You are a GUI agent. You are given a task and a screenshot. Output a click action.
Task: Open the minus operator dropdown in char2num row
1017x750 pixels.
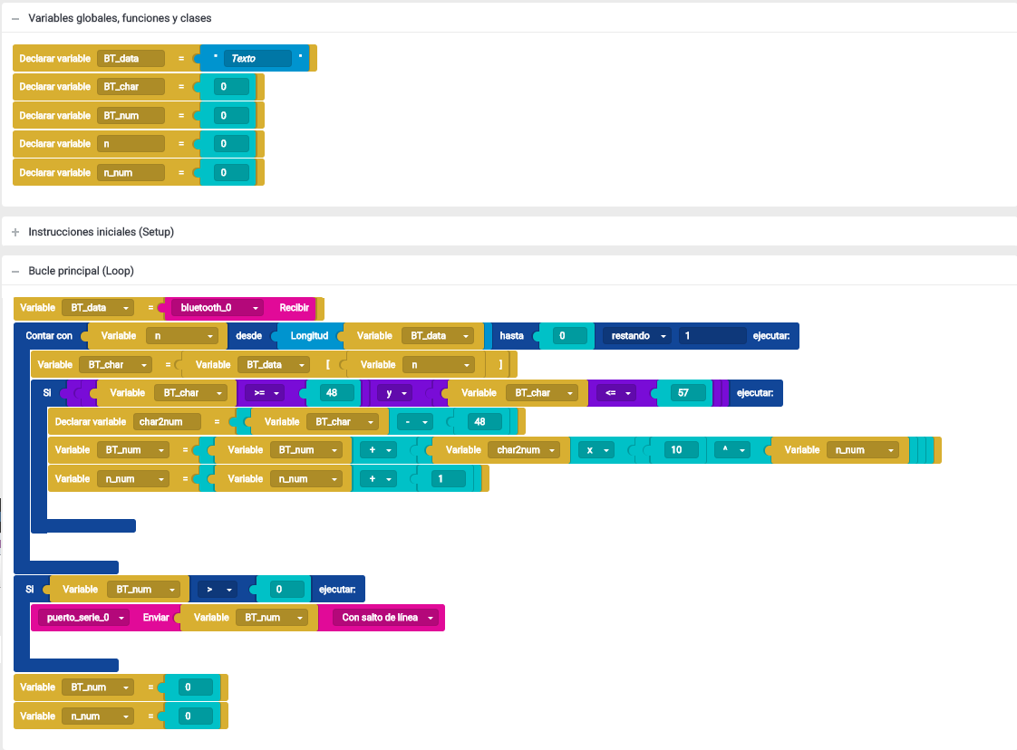tap(414, 422)
